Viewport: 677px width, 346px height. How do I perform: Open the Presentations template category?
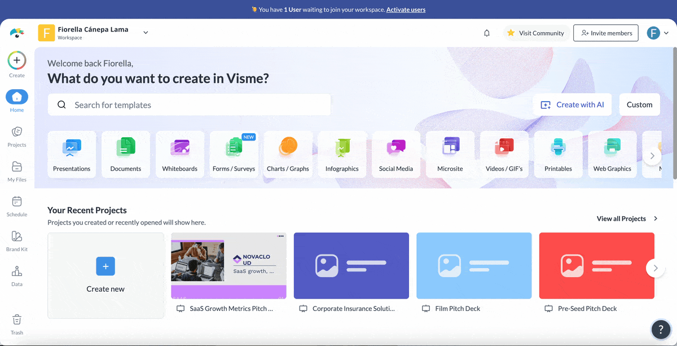[72, 154]
